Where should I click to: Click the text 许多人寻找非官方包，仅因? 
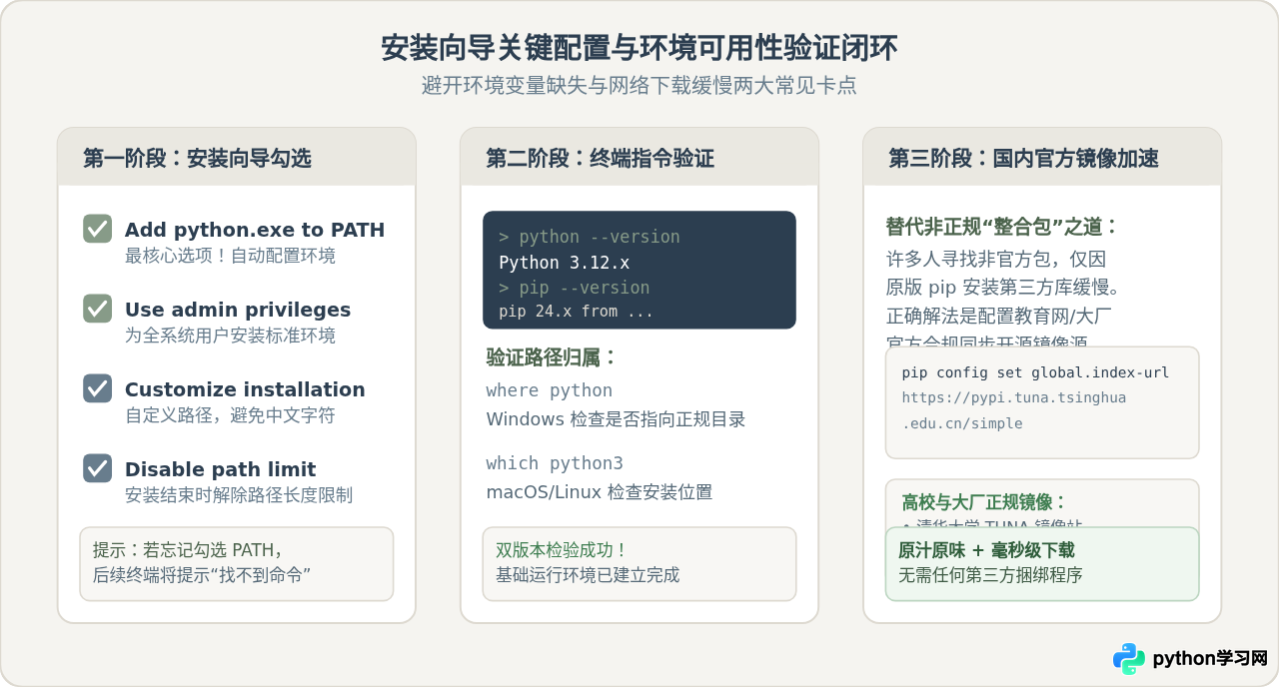[996, 259]
